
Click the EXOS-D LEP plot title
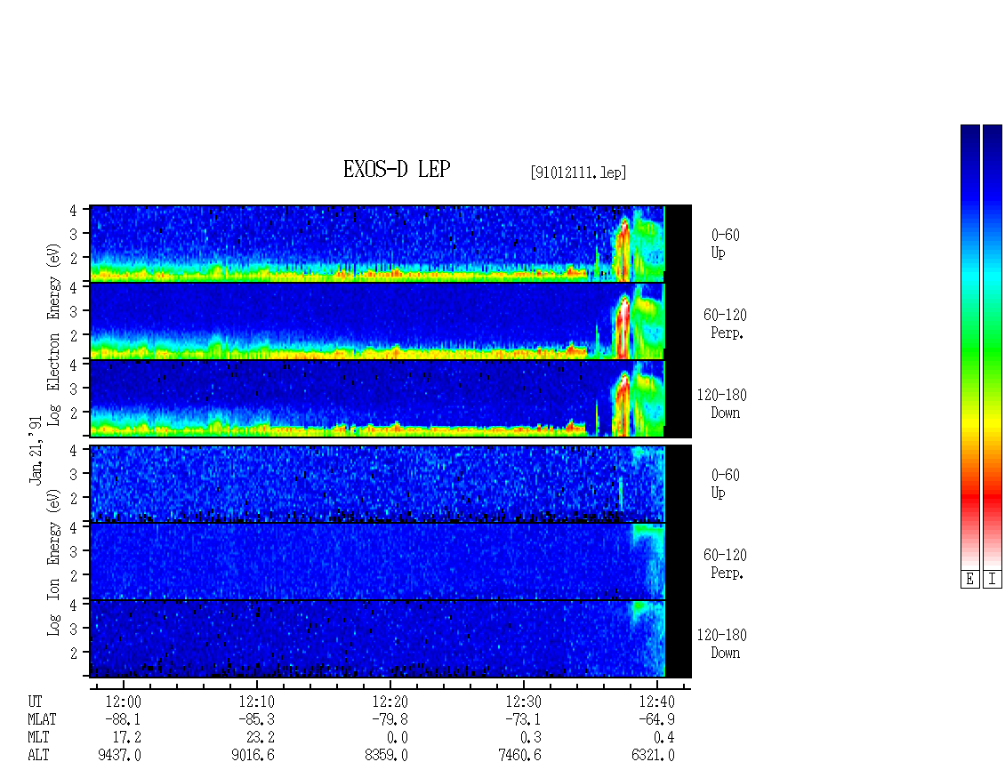397,169
